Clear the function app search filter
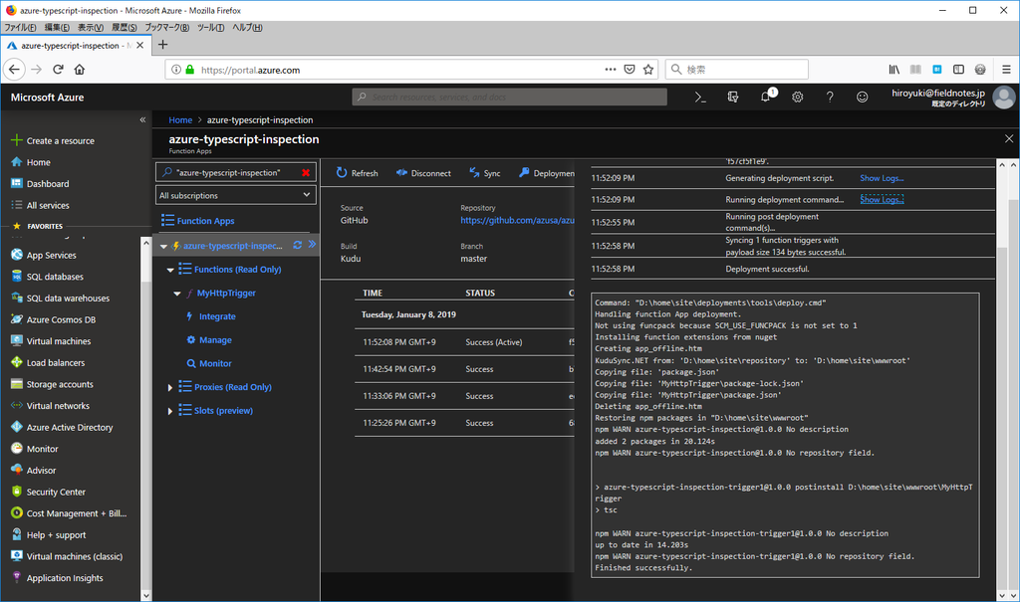This screenshot has width=1020, height=602. point(306,172)
